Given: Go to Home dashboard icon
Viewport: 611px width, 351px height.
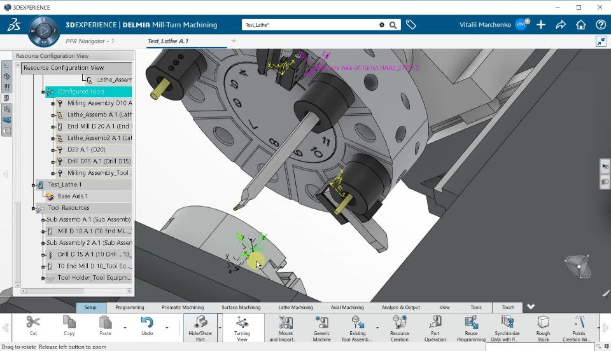Looking at the screenshot, I should click(581, 25).
